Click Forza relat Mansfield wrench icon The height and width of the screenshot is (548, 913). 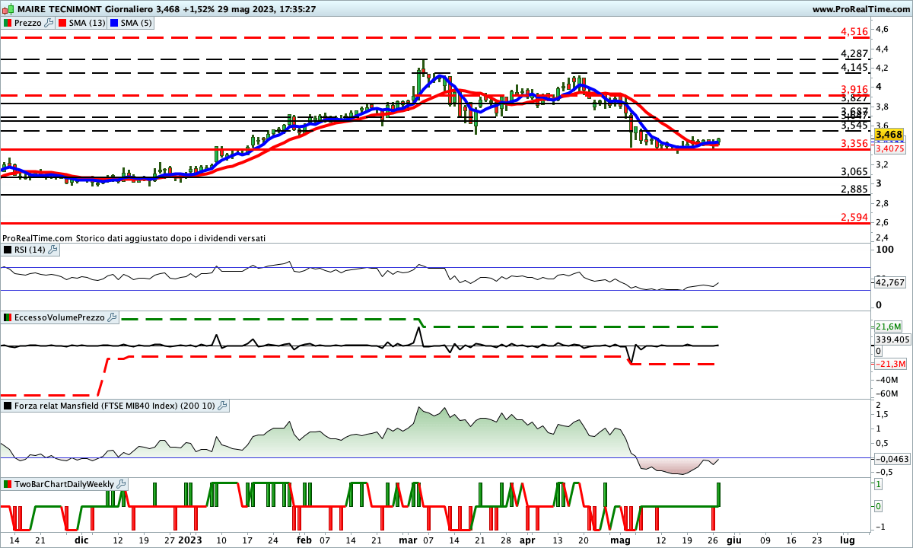pos(222,406)
